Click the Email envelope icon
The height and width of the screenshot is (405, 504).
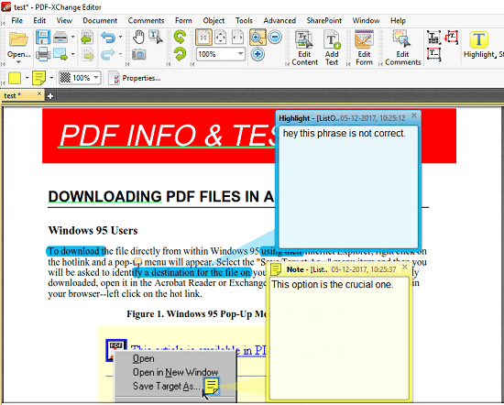pos(60,54)
